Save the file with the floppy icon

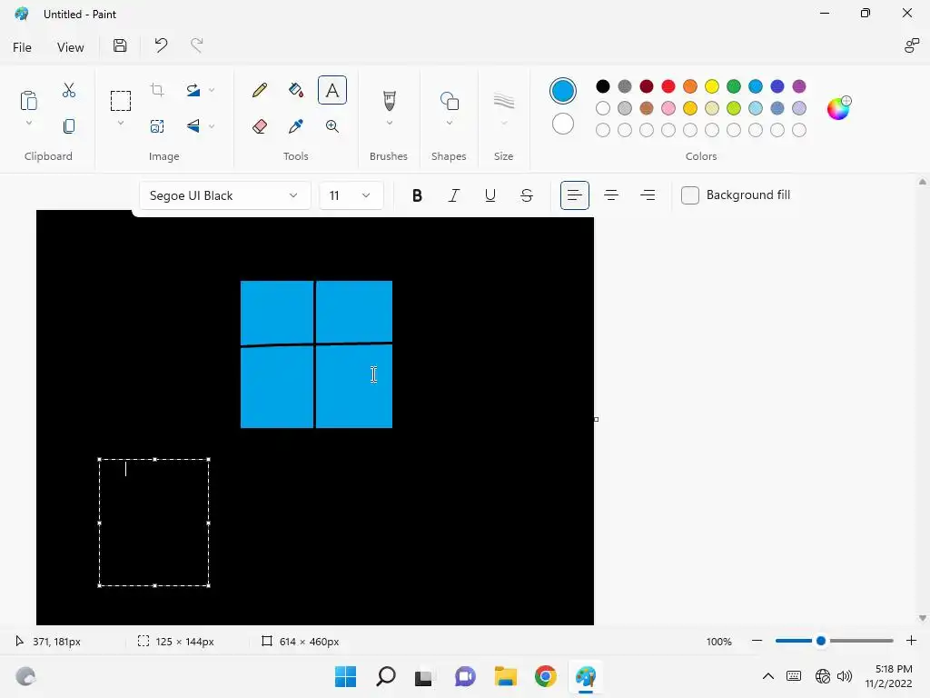(x=120, y=45)
